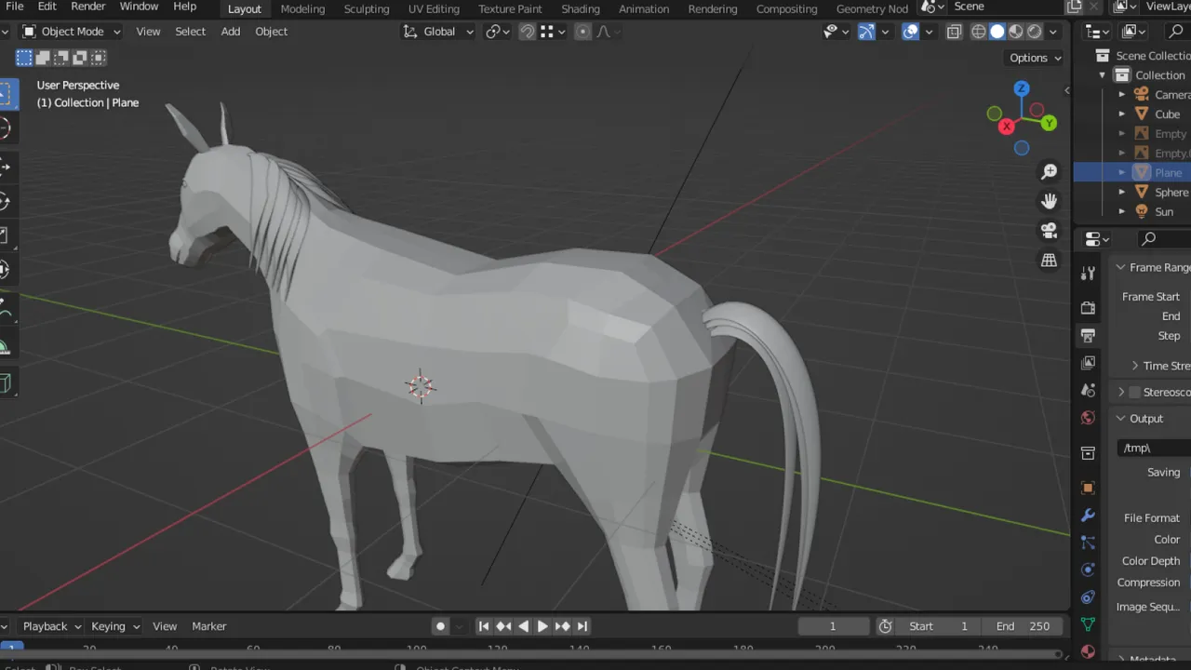Open the Object Mode dropdown

pyautogui.click(x=71, y=32)
